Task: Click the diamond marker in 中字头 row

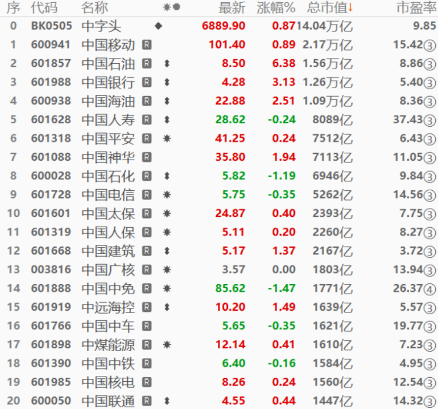Action: pos(158,26)
